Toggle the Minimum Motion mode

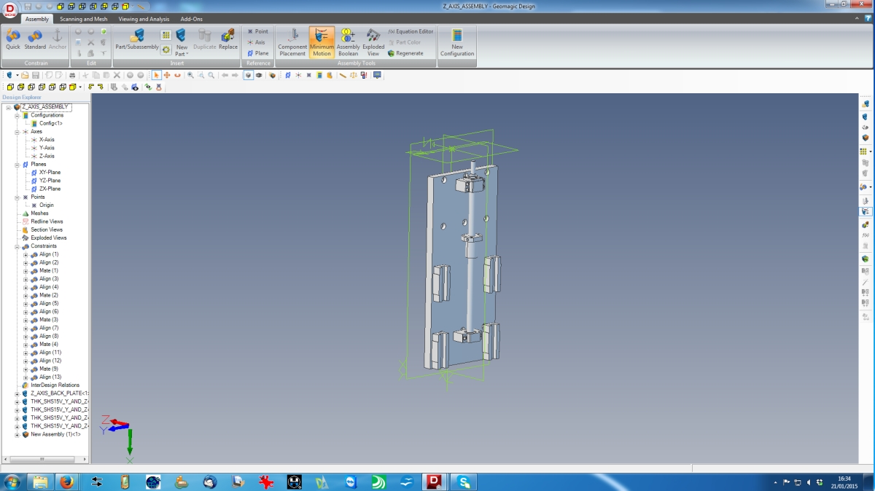point(322,42)
